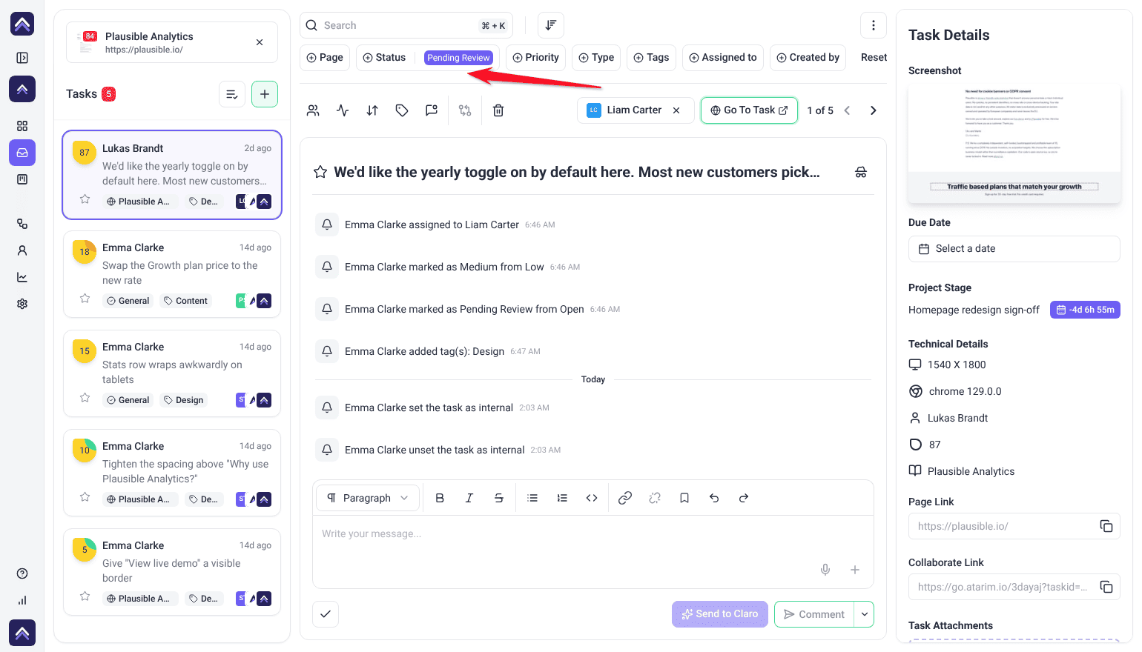Open the Type filter
Image resolution: width=1142 pixels, height=652 pixels.
pos(596,58)
